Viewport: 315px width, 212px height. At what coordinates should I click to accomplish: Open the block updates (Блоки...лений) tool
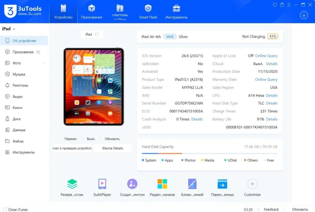tap(192, 187)
